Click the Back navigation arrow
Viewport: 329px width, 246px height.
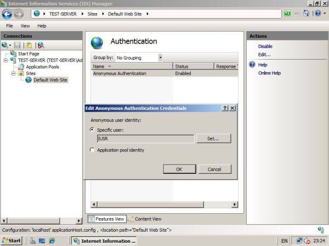click(x=7, y=14)
